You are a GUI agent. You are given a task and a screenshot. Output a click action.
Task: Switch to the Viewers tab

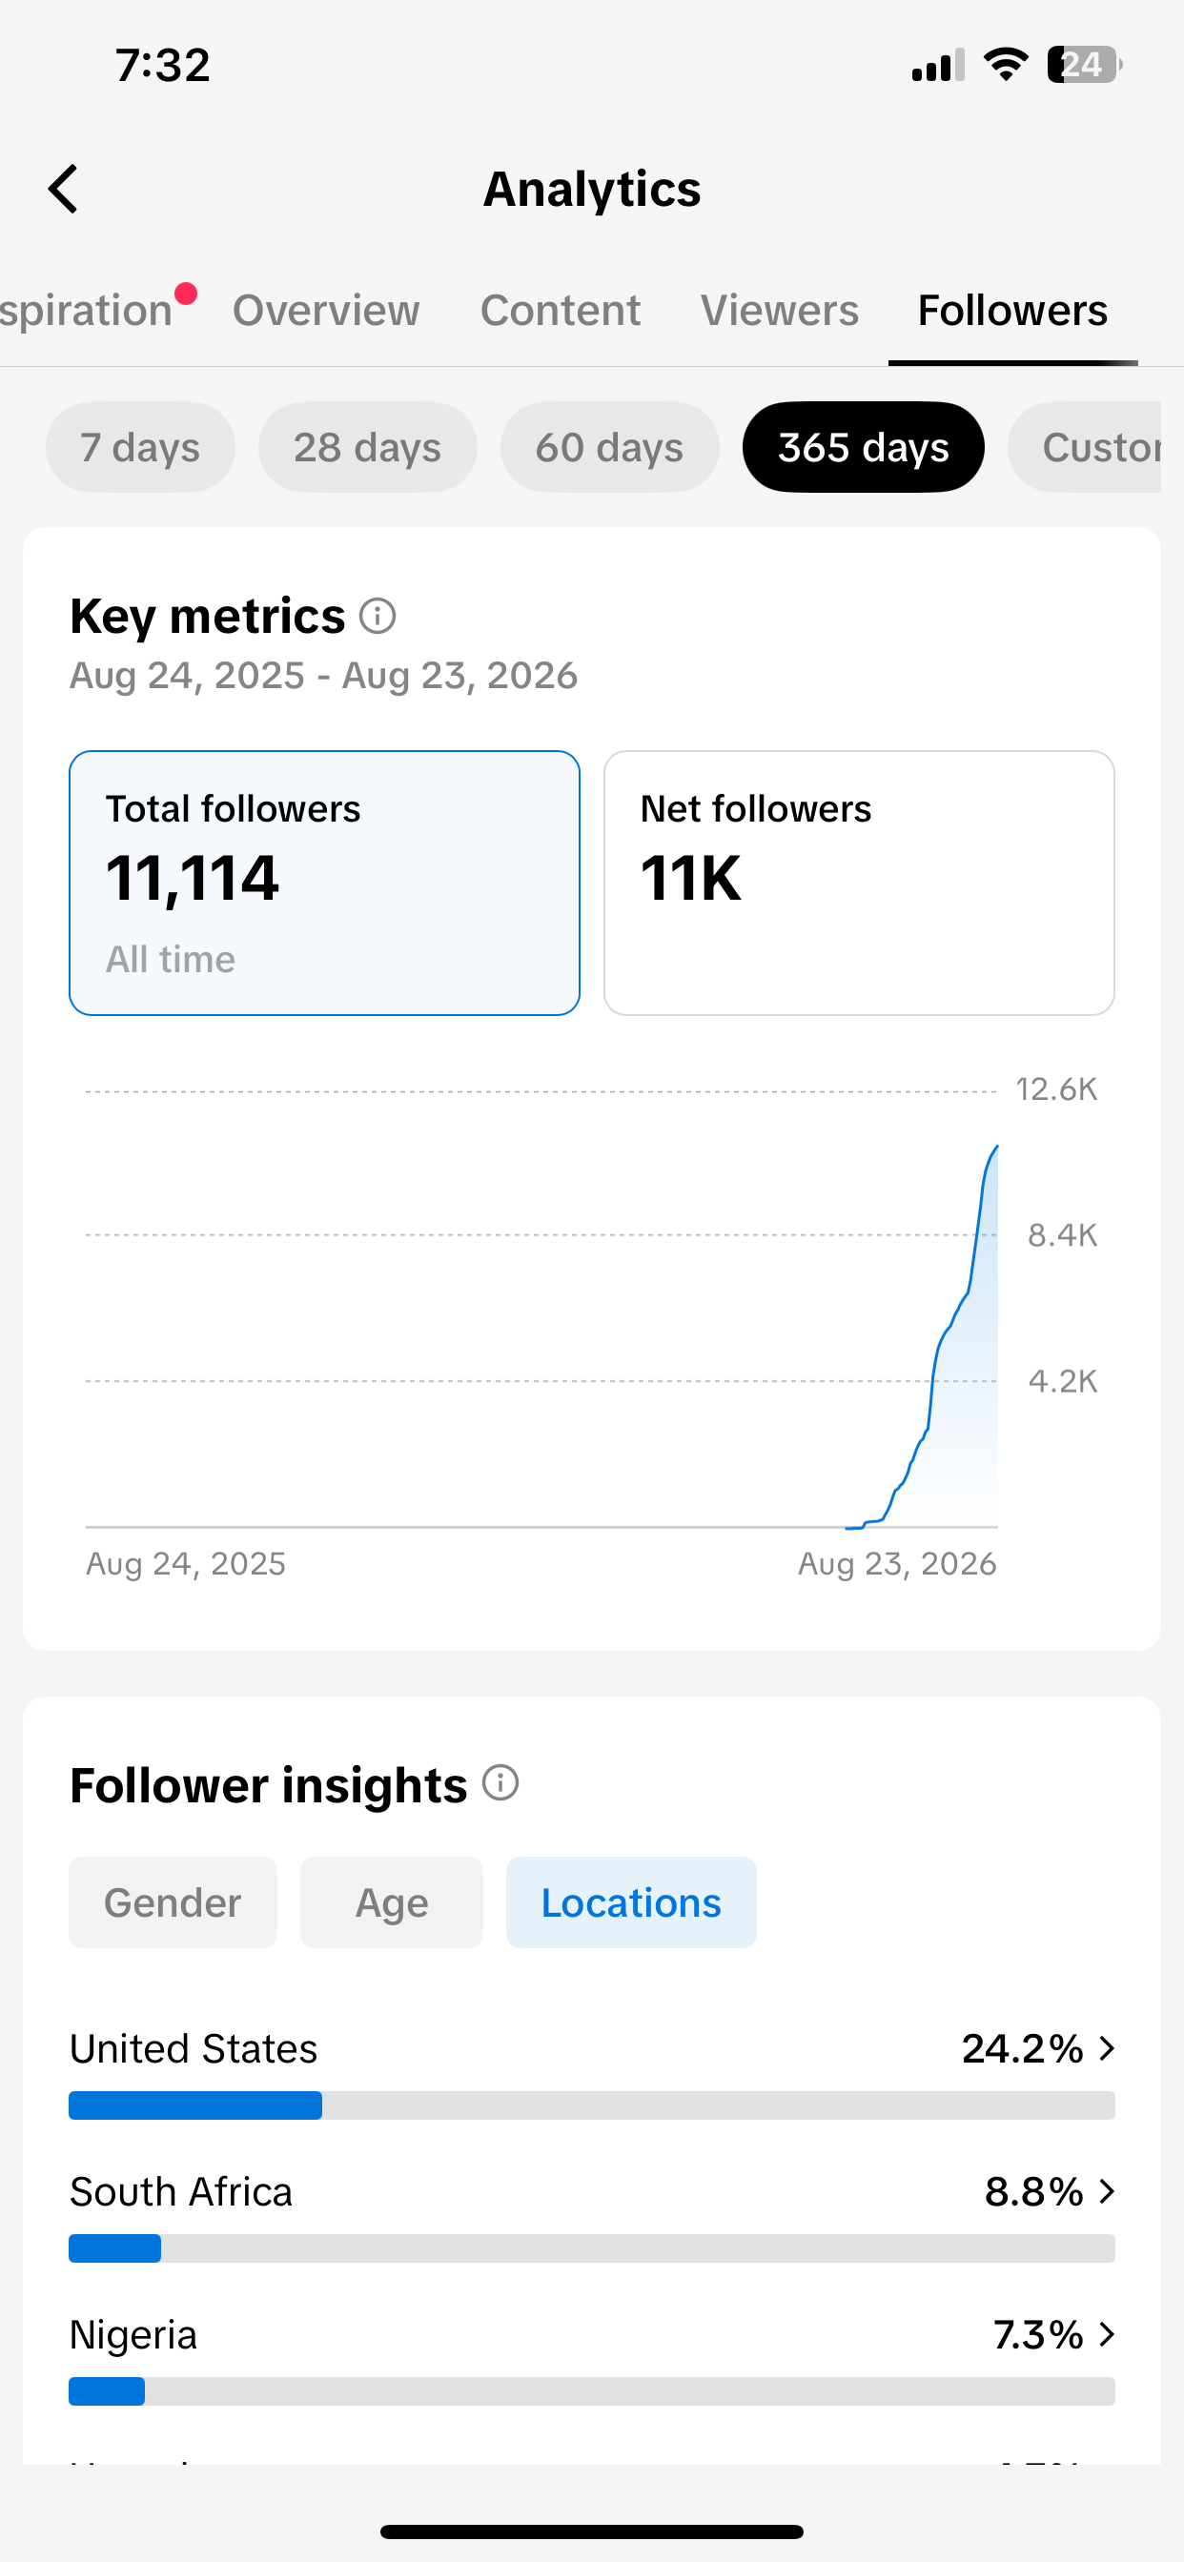[x=779, y=311]
